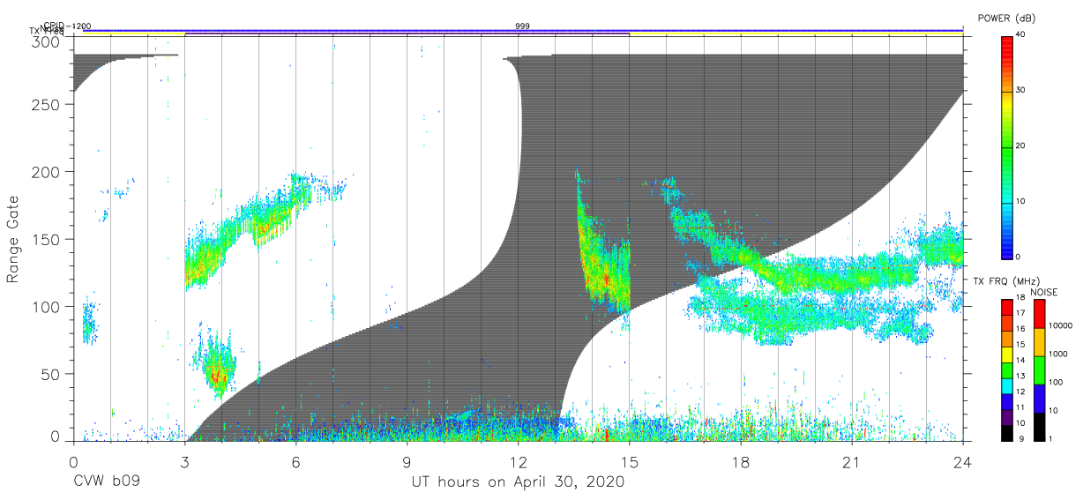Click the '9' UT hours axis tick label
Image resolution: width=1083 pixels, height=500 pixels.
(407, 461)
